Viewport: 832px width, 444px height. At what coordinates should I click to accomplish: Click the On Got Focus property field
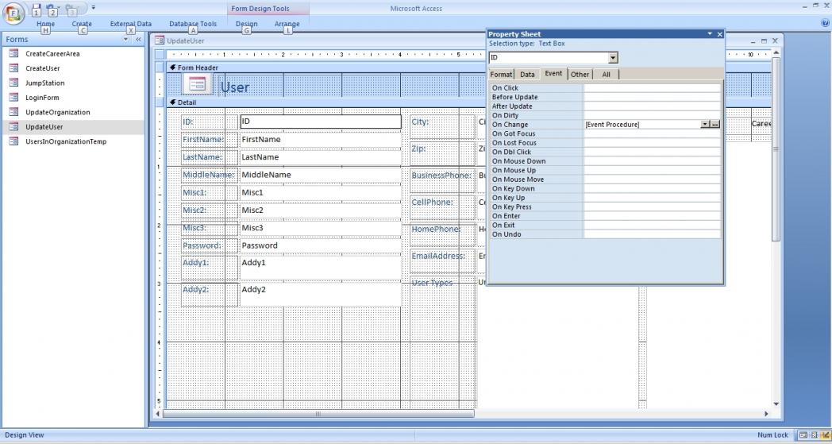[652, 134]
